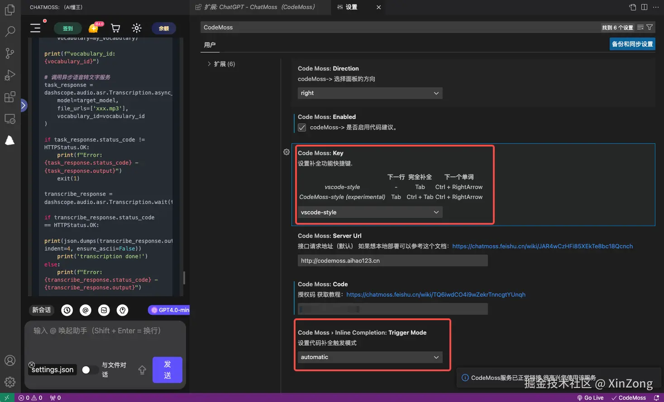Uncheck Code Moss: Enabled checkbox
664x402 pixels.
[302, 128]
